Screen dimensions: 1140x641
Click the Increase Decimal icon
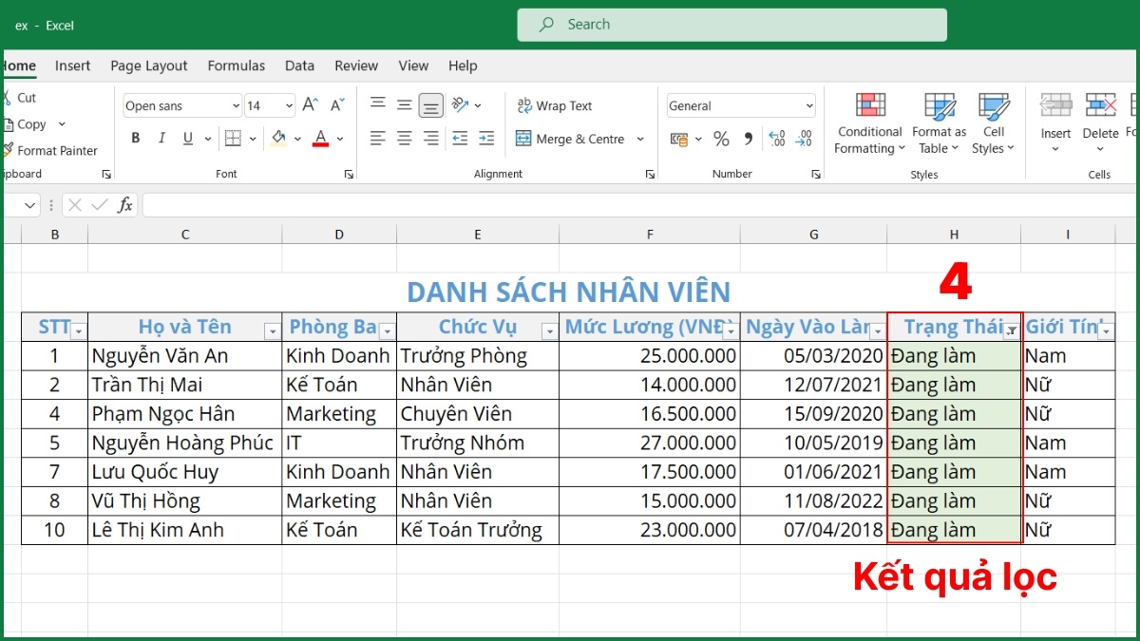pyautogui.click(x=776, y=140)
